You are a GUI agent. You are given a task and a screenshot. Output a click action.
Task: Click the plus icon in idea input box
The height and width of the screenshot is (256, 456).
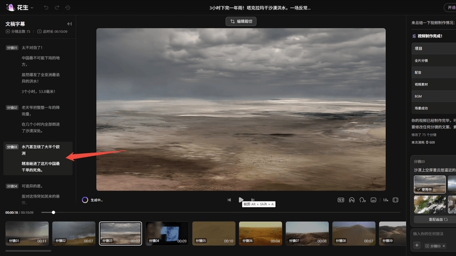417,245
